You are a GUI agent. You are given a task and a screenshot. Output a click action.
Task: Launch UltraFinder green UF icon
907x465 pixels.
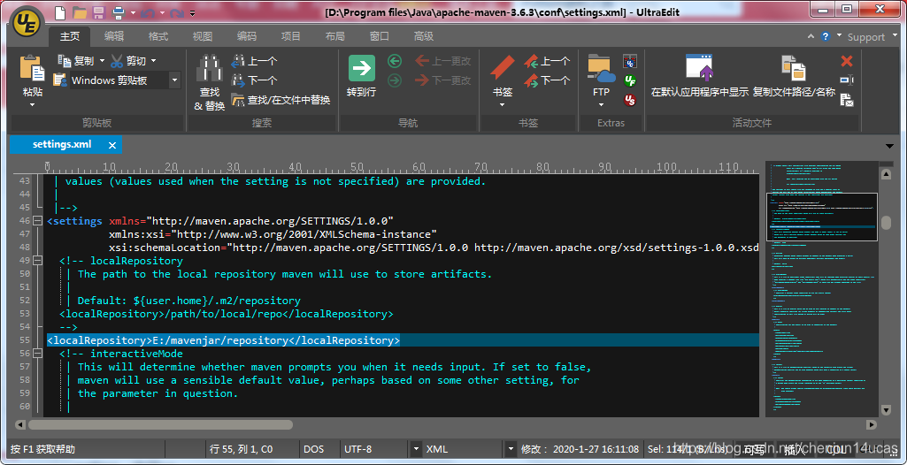pos(630,80)
